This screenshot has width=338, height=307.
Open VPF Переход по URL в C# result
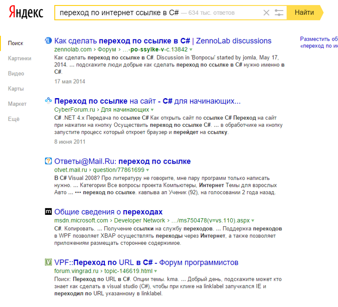(x=146, y=263)
